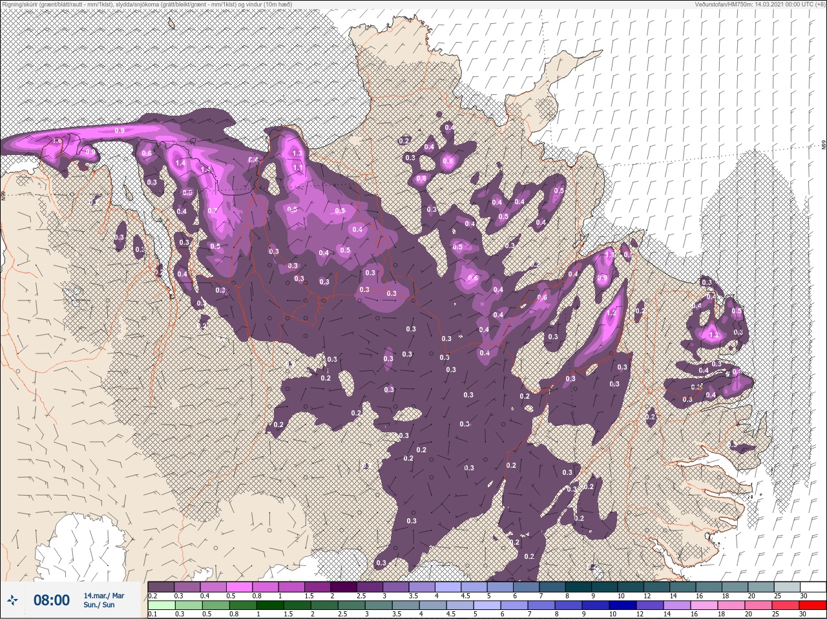Pick the dark teal 10 snow legend swatch
Image resolution: width=827 pixels, height=619 pixels.
[631, 587]
